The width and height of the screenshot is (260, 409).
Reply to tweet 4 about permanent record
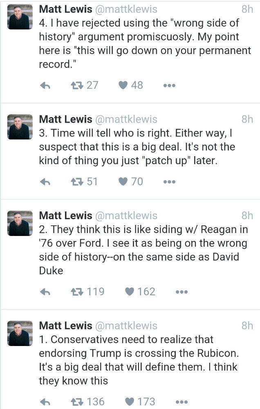click(x=45, y=85)
